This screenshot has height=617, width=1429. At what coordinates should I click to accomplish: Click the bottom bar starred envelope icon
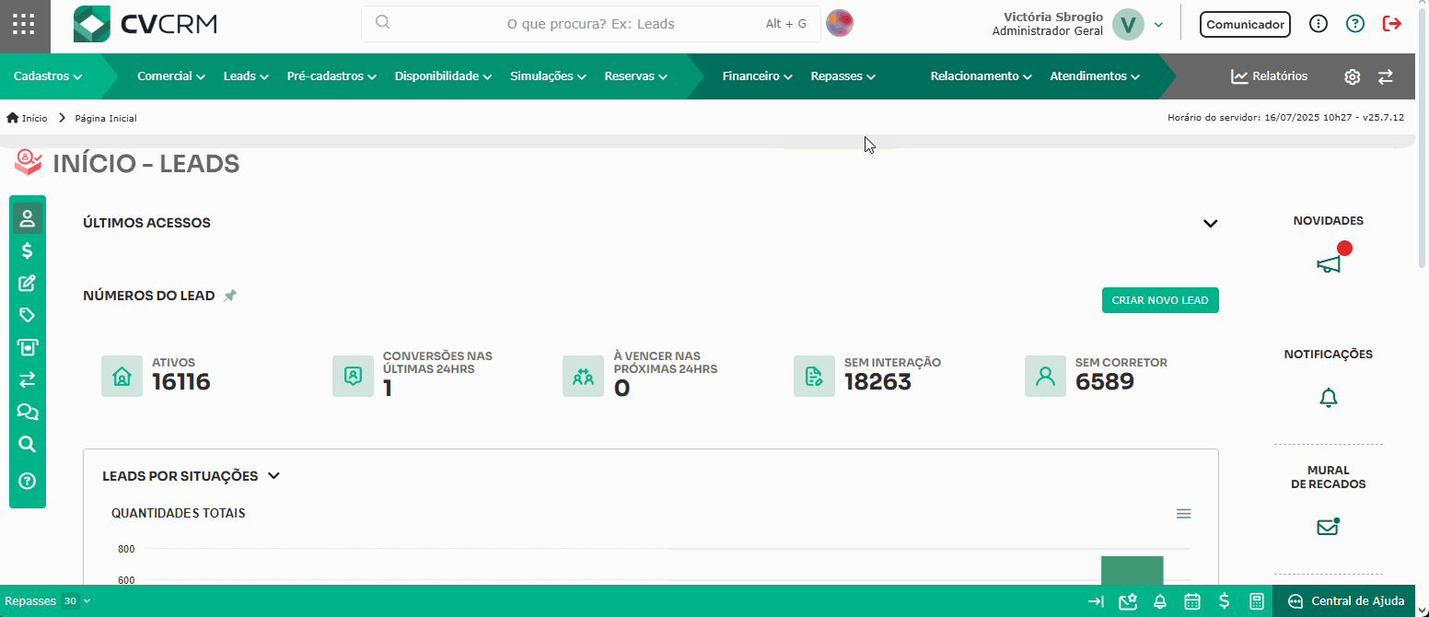(x=1128, y=601)
